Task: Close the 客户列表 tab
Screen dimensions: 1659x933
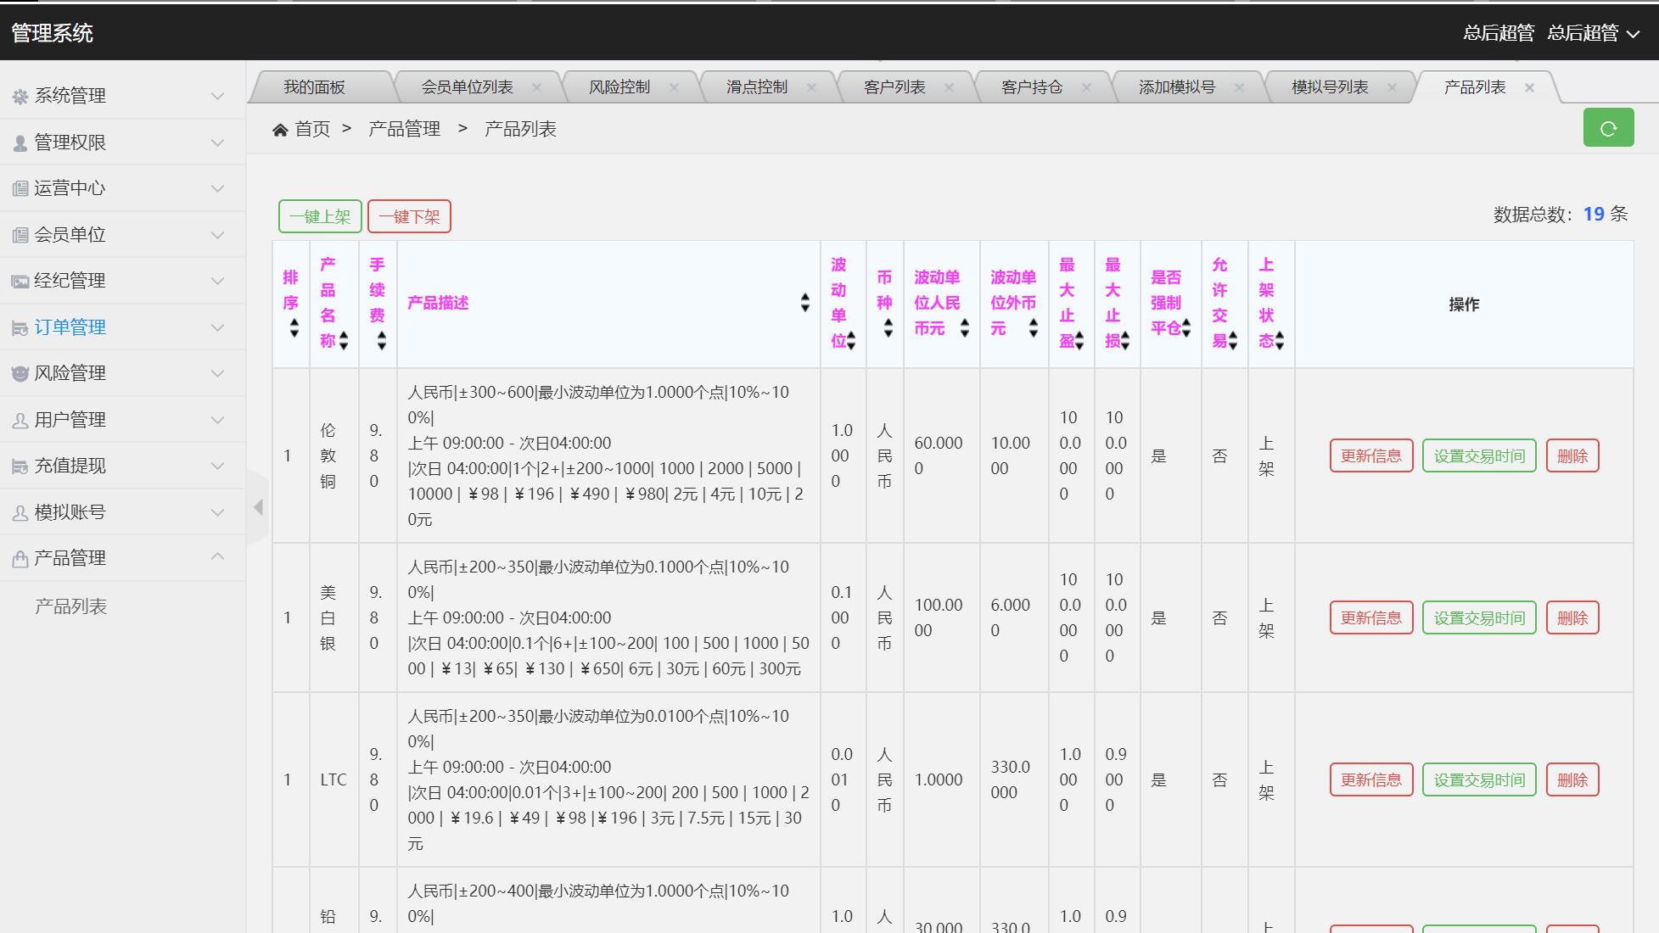Action: [949, 87]
